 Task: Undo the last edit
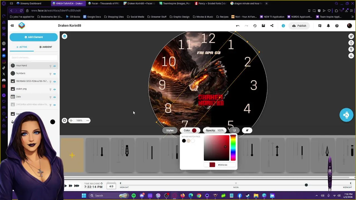tap(238, 26)
